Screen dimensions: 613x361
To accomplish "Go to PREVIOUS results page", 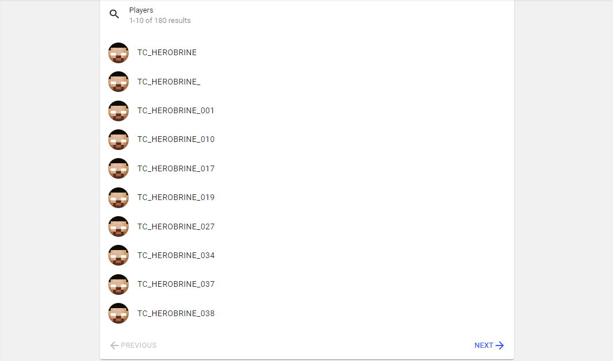I will [x=133, y=345].
